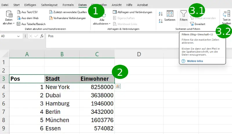The image size is (232, 134).
Task: Select population value 1603776
Action: (x=97, y=120)
